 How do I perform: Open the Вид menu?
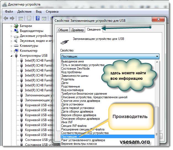coord(39,12)
